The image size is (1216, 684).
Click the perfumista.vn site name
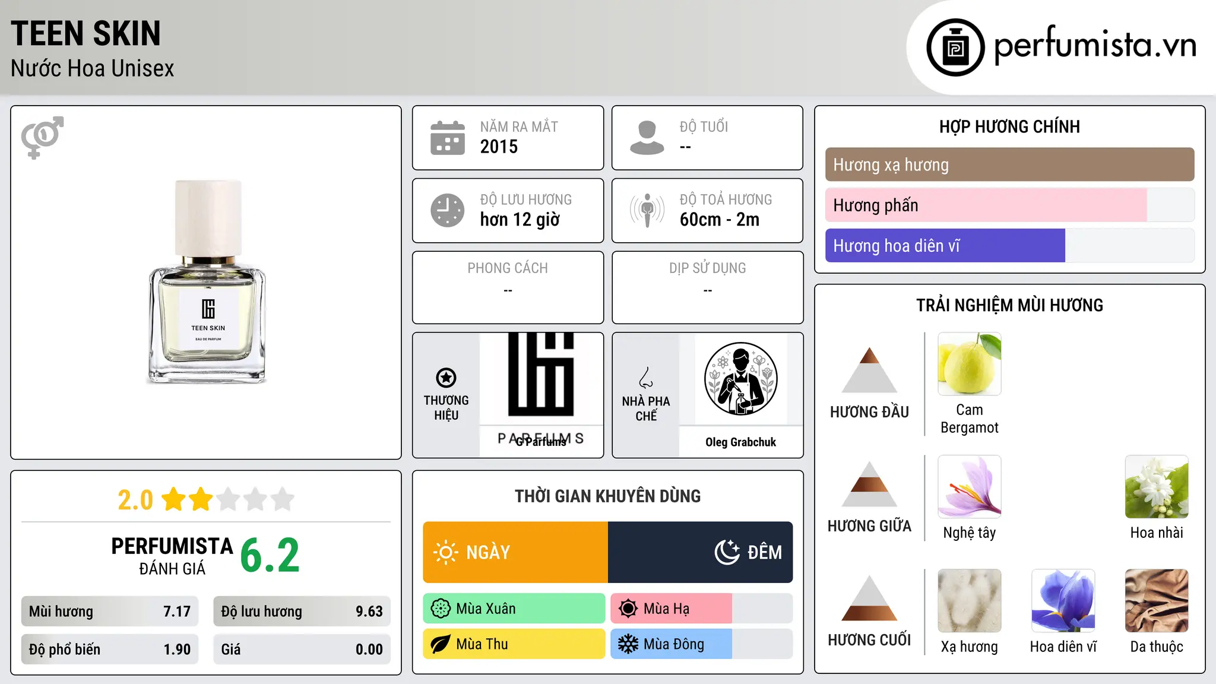coord(1095,45)
